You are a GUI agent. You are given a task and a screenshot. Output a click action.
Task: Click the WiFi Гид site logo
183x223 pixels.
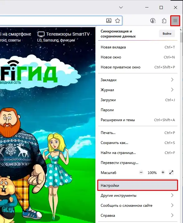(28, 72)
